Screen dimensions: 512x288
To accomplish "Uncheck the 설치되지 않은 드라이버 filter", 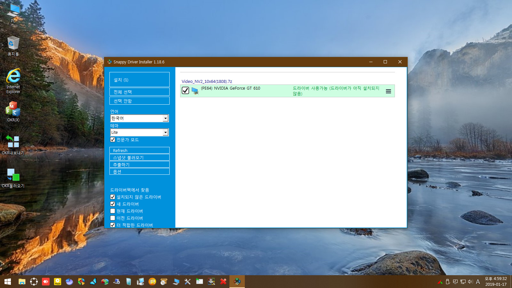I will [113, 197].
